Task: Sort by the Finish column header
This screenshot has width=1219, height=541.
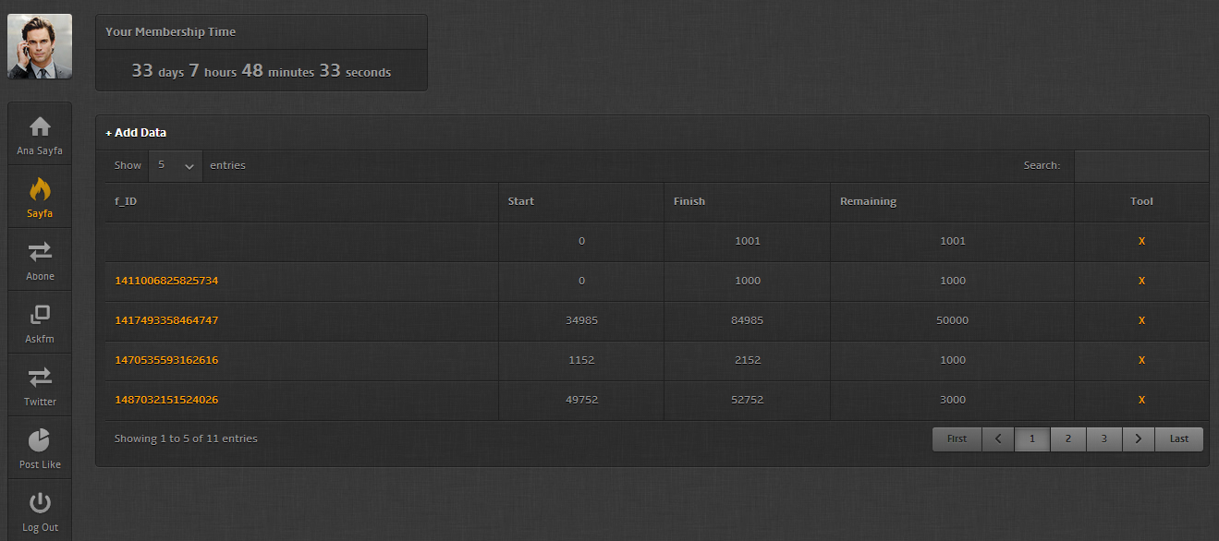Action: tap(747, 201)
